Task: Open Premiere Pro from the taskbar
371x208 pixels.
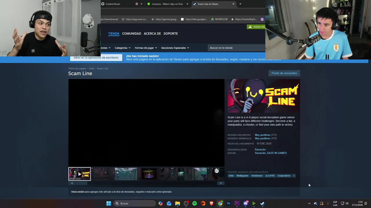Action: coord(237,203)
